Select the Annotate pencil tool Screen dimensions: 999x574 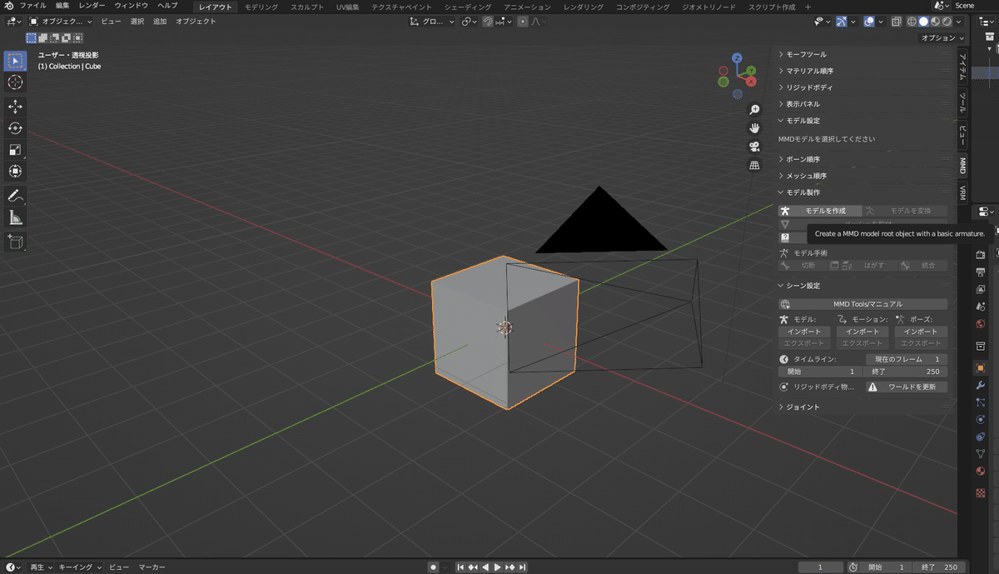pos(15,196)
